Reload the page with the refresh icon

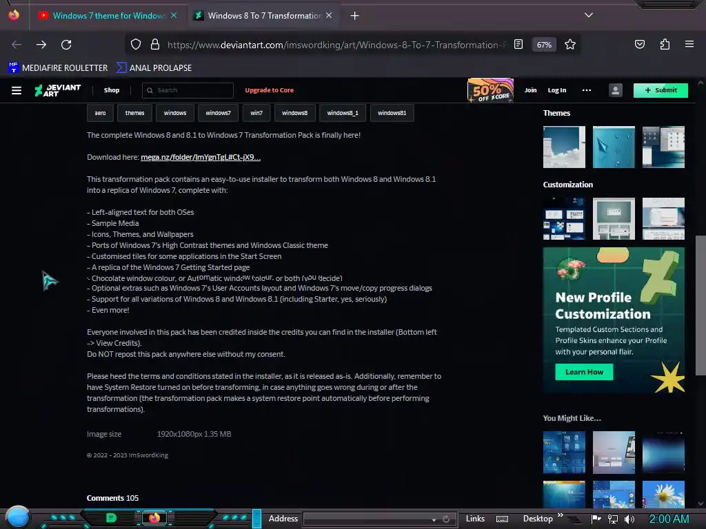click(x=66, y=45)
